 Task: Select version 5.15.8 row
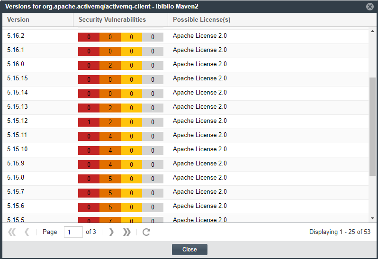coord(185,179)
